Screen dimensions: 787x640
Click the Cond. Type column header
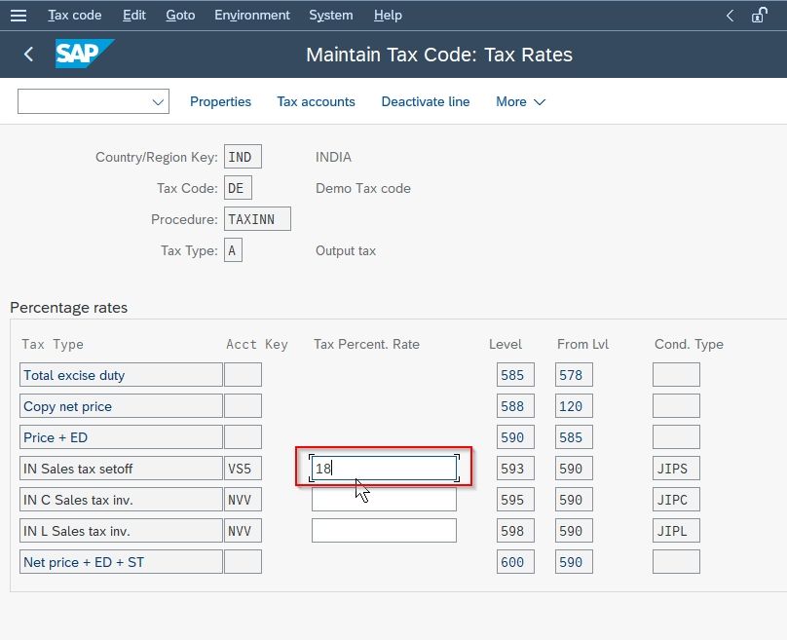click(689, 344)
